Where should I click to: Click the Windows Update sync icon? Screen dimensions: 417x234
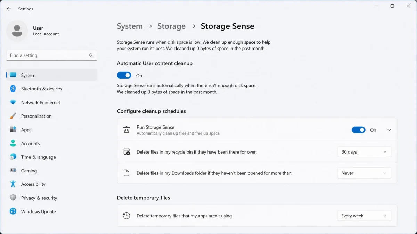tap(13, 211)
